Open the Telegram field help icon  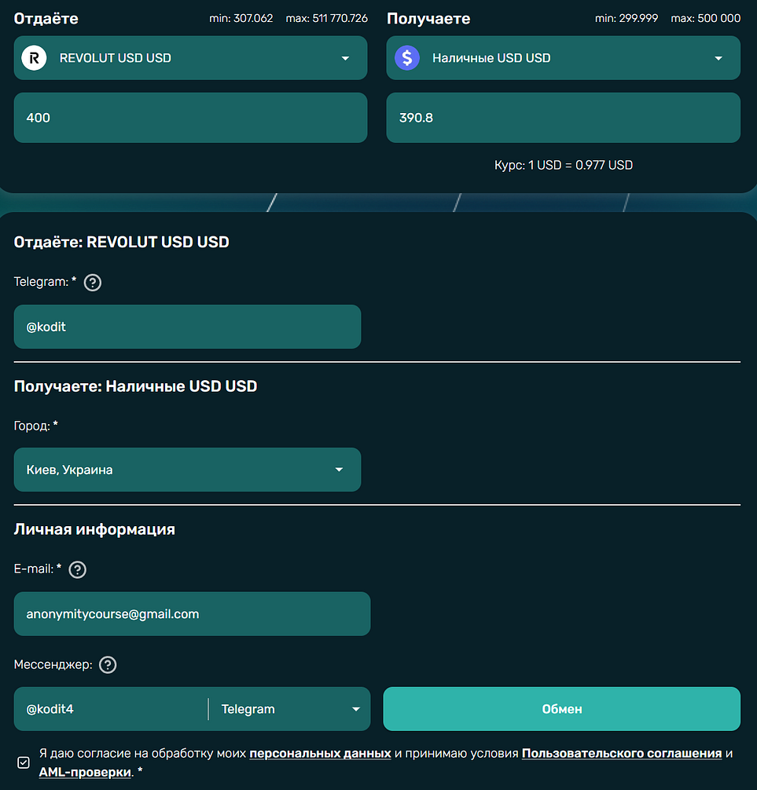(x=93, y=283)
